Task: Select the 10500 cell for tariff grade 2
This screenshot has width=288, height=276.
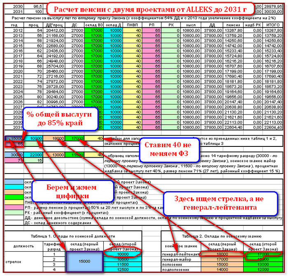Action: (123, 260)
